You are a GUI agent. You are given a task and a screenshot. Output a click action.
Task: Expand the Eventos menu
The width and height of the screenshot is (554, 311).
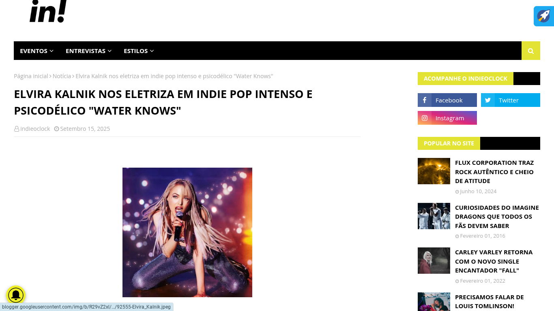click(37, 51)
